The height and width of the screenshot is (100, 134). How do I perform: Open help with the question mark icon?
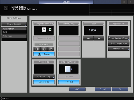[x=131, y=2]
